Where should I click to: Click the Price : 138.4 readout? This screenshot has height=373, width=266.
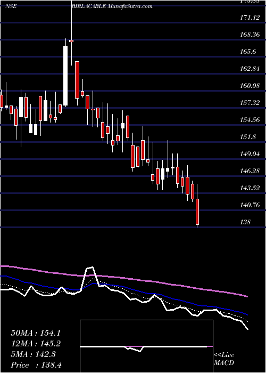click(x=36, y=365)
